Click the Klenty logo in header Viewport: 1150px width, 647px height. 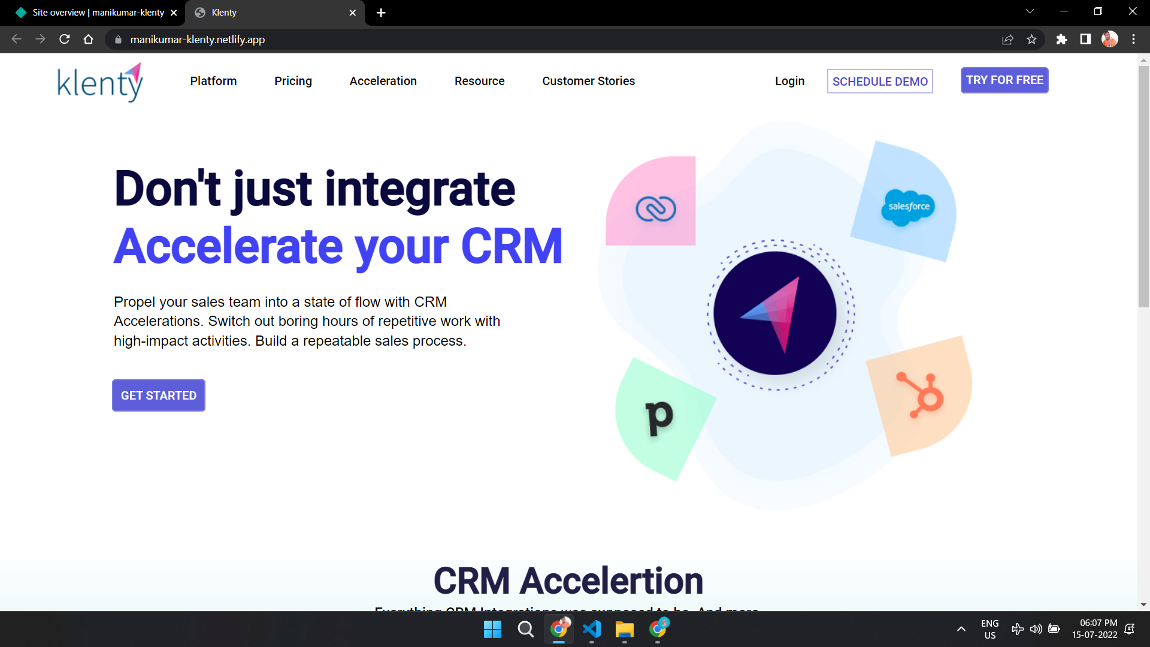[x=100, y=82]
